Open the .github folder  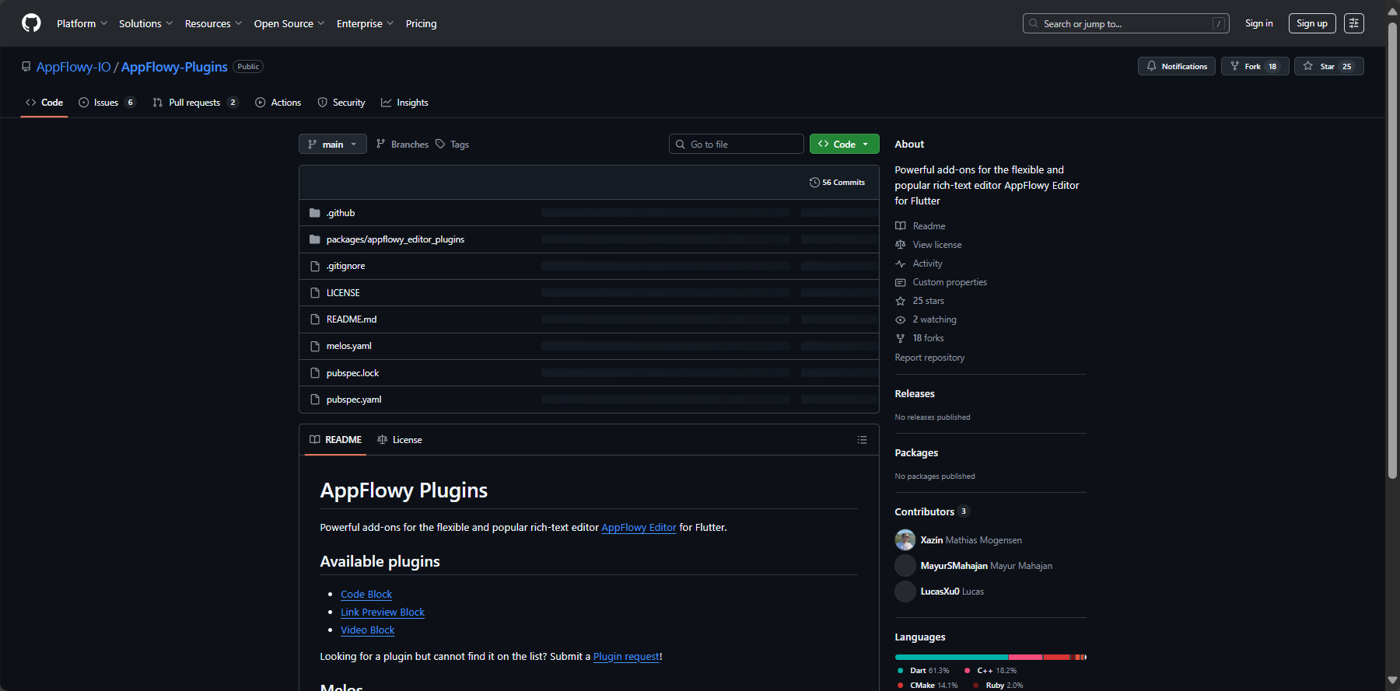pyautogui.click(x=341, y=213)
